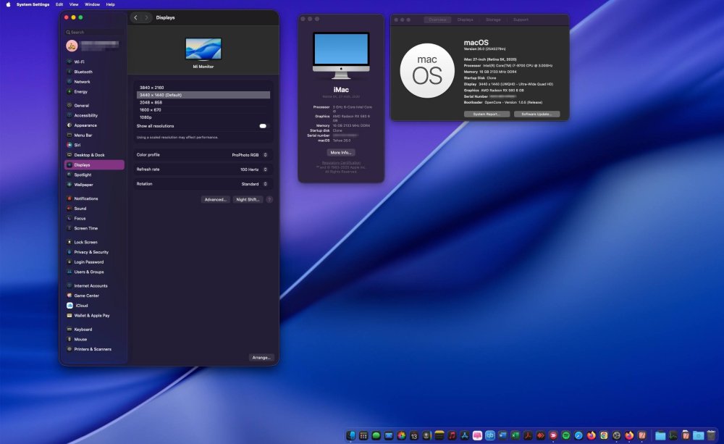Open the Apple Account profile row

coord(94,46)
